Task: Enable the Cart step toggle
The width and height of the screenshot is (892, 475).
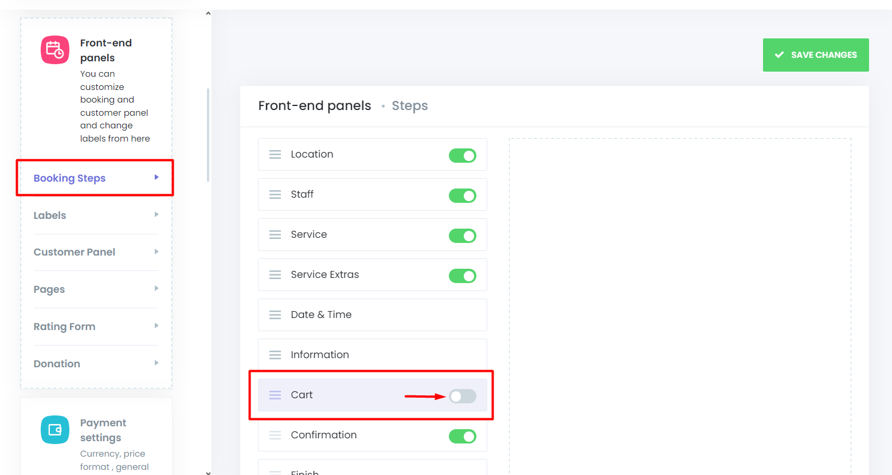Action: point(463,396)
